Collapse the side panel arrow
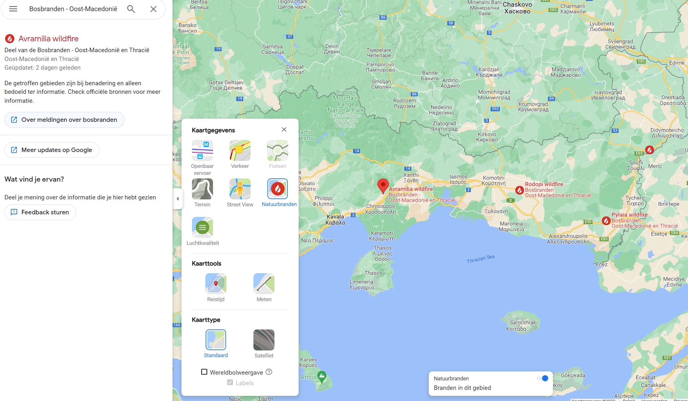The image size is (688, 401). point(178,199)
